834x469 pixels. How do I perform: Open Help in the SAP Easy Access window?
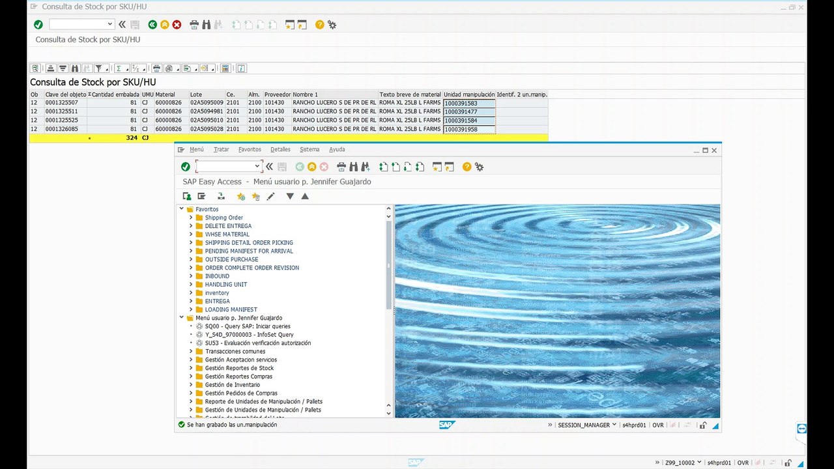(x=467, y=167)
